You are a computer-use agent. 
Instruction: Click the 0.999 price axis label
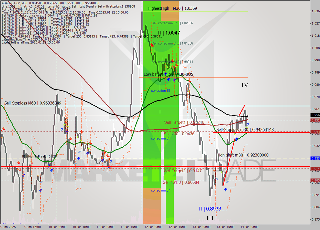pyautogui.click(x=315, y=60)
